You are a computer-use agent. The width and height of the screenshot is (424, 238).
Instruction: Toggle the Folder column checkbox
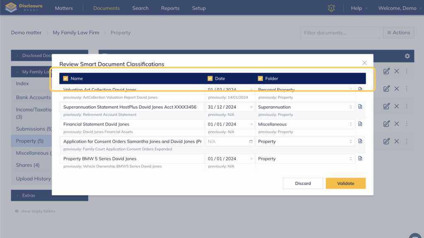point(260,79)
